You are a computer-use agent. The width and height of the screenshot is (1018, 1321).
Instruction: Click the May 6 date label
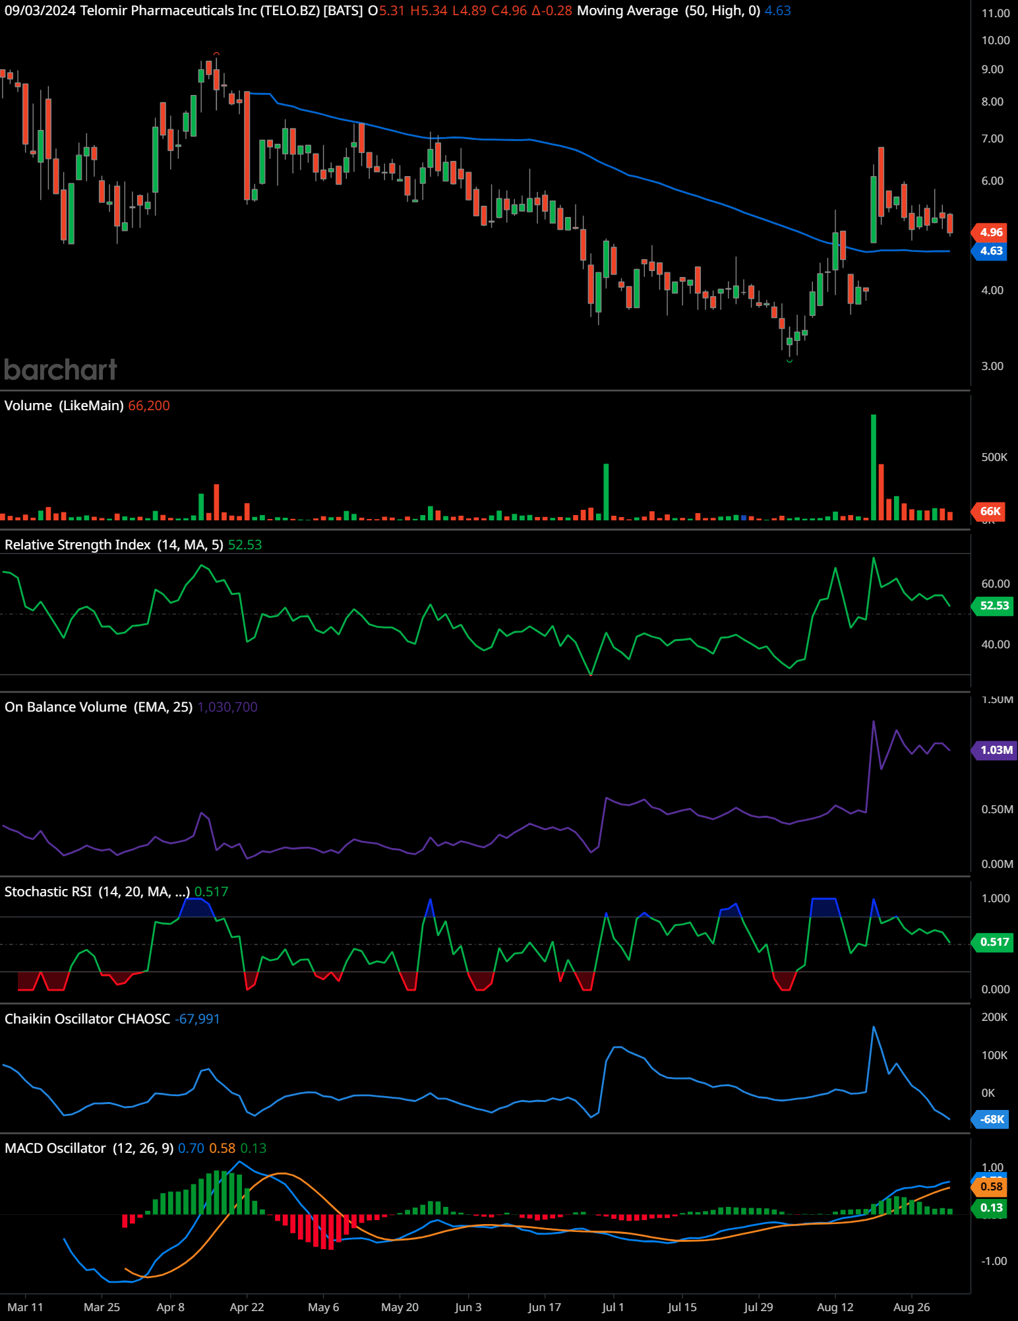click(x=323, y=1307)
